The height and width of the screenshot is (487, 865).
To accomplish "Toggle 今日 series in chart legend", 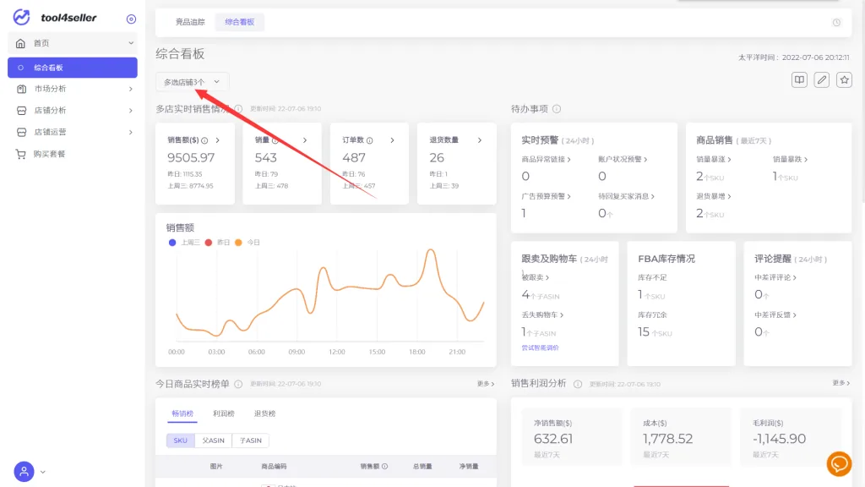I will [248, 243].
